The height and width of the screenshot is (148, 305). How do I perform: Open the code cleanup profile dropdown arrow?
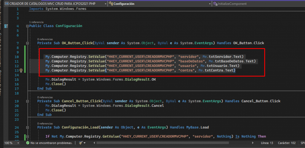[85, 143]
